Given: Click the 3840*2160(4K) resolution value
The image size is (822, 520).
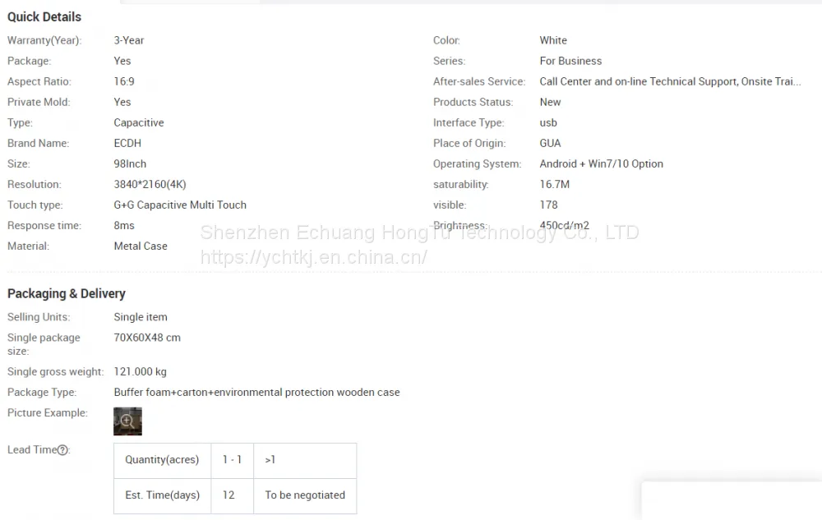Looking at the screenshot, I should point(150,184).
